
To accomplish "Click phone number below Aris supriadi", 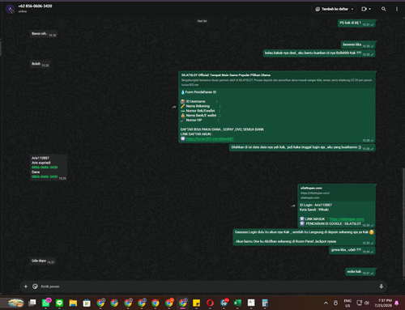I will point(45,168).
